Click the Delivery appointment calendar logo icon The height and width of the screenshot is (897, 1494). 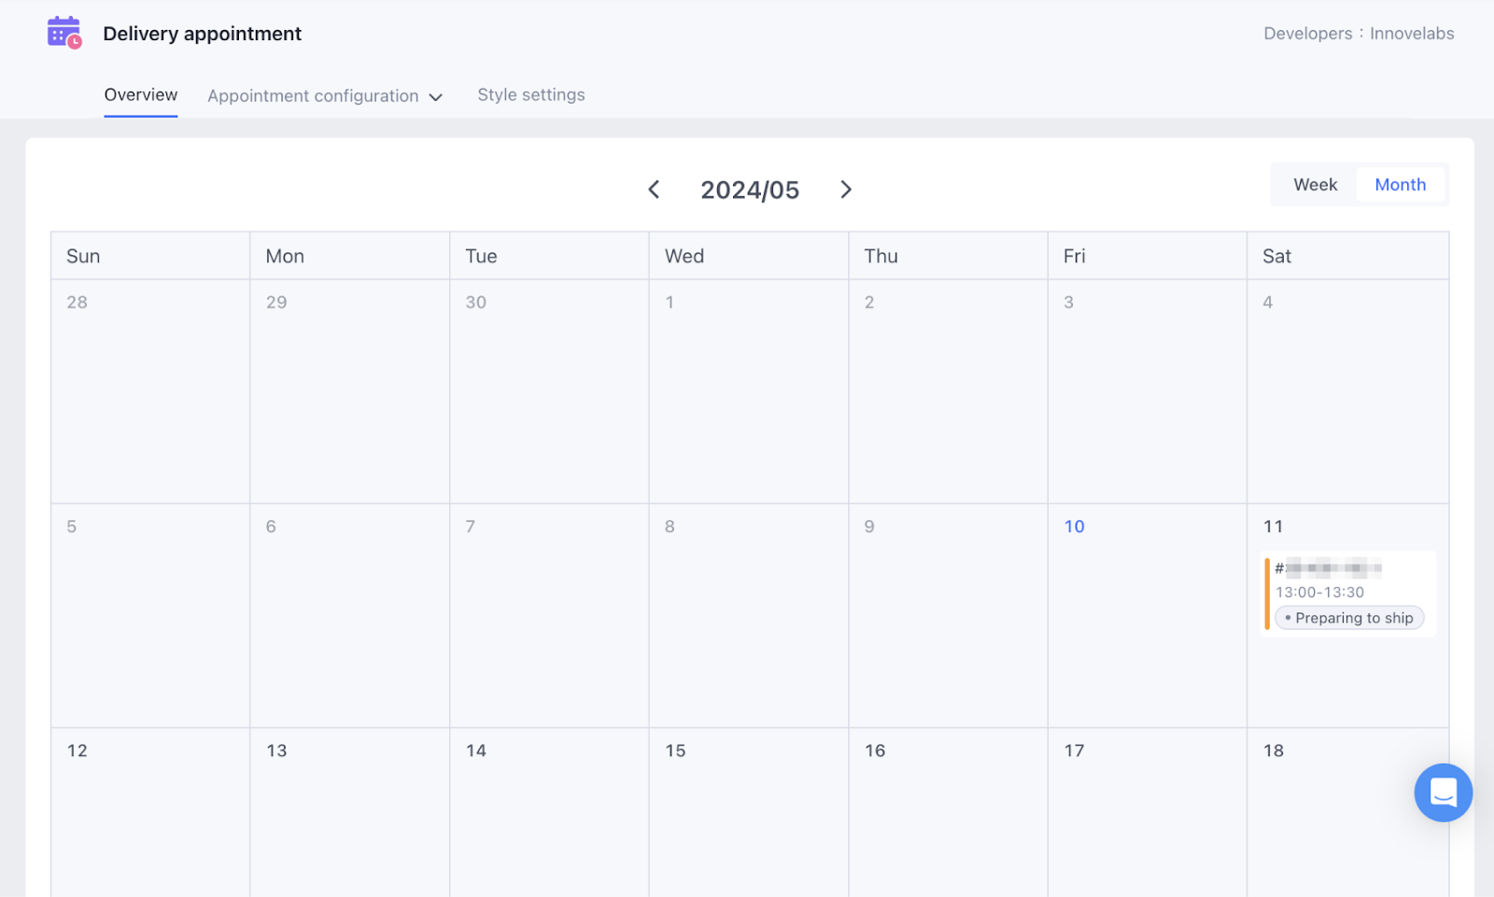[x=64, y=33]
